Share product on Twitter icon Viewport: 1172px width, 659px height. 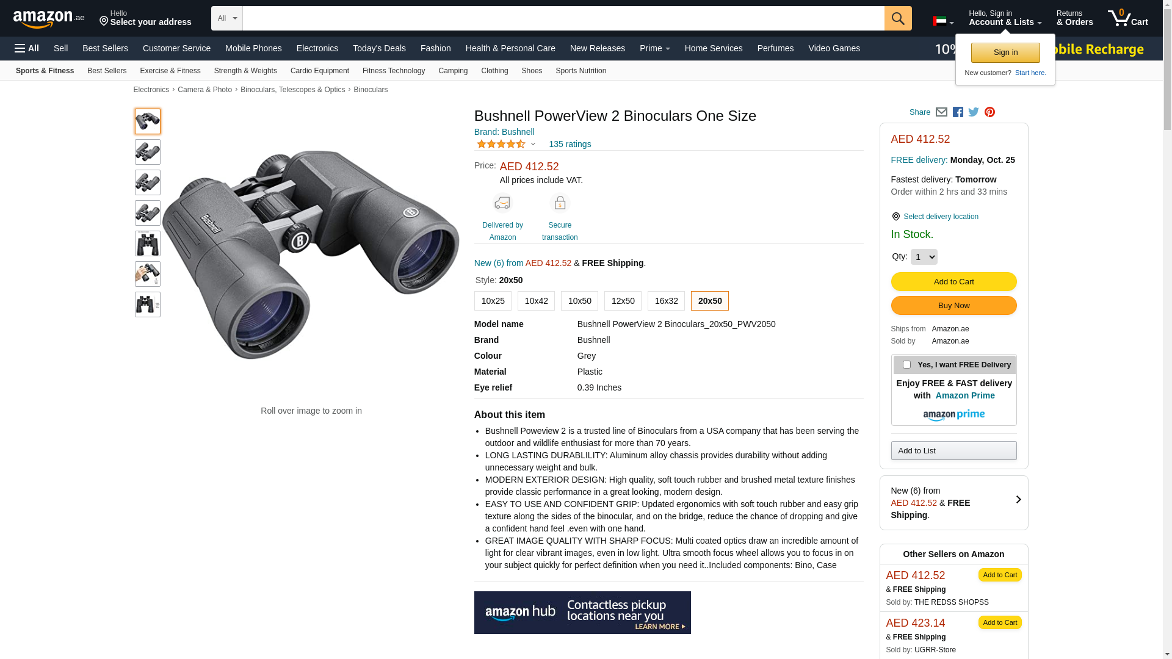[x=974, y=112]
